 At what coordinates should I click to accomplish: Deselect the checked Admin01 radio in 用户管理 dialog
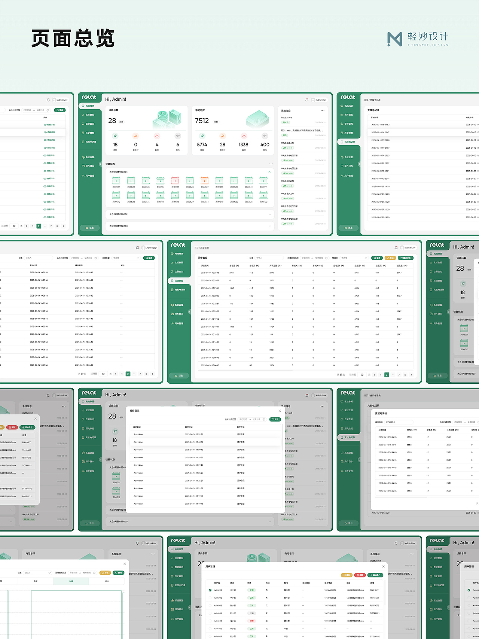coord(210,590)
